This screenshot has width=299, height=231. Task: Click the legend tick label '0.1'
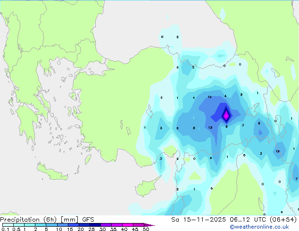tap(5, 229)
